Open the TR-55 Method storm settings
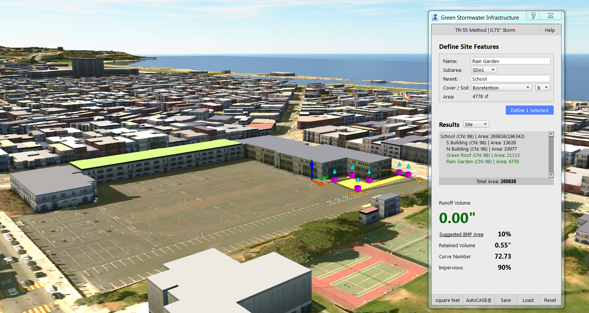 485,30
